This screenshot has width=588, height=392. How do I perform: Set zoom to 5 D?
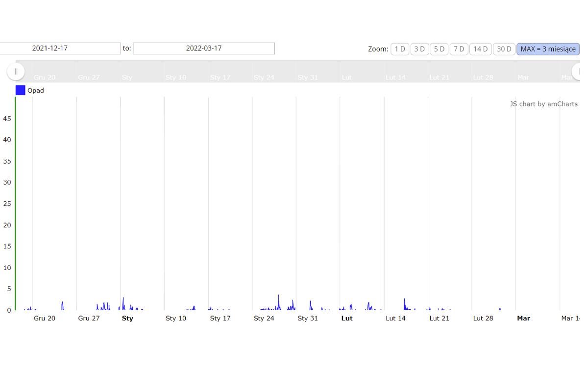[x=439, y=49]
